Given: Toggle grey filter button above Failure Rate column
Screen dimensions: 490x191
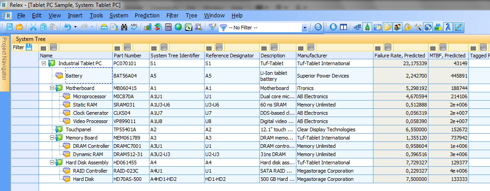Looking at the screenshot, I should [x=388, y=47].
